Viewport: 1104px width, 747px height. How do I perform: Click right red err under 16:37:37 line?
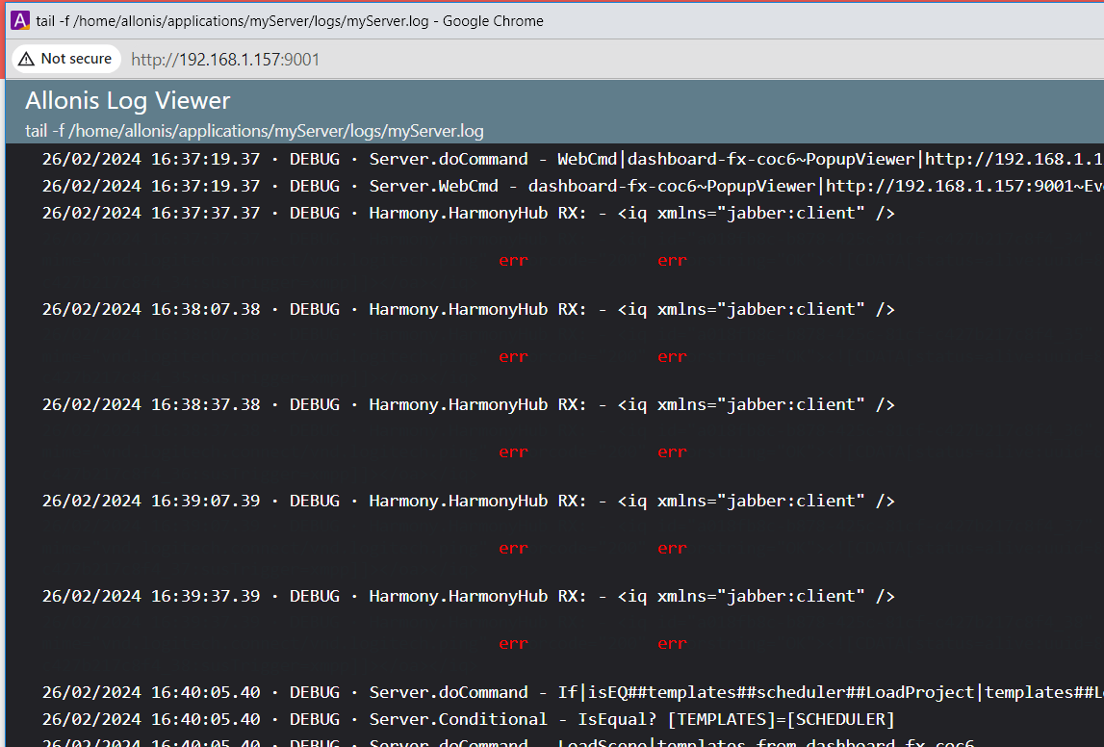(673, 261)
